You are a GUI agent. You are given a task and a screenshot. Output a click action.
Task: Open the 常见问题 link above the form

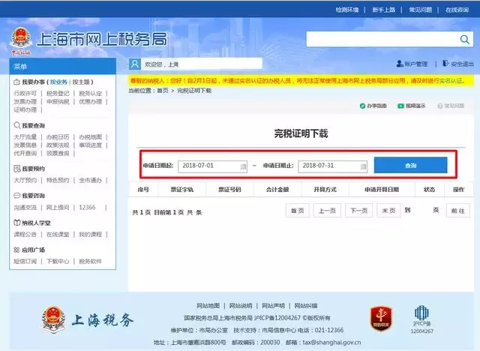[451, 106]
